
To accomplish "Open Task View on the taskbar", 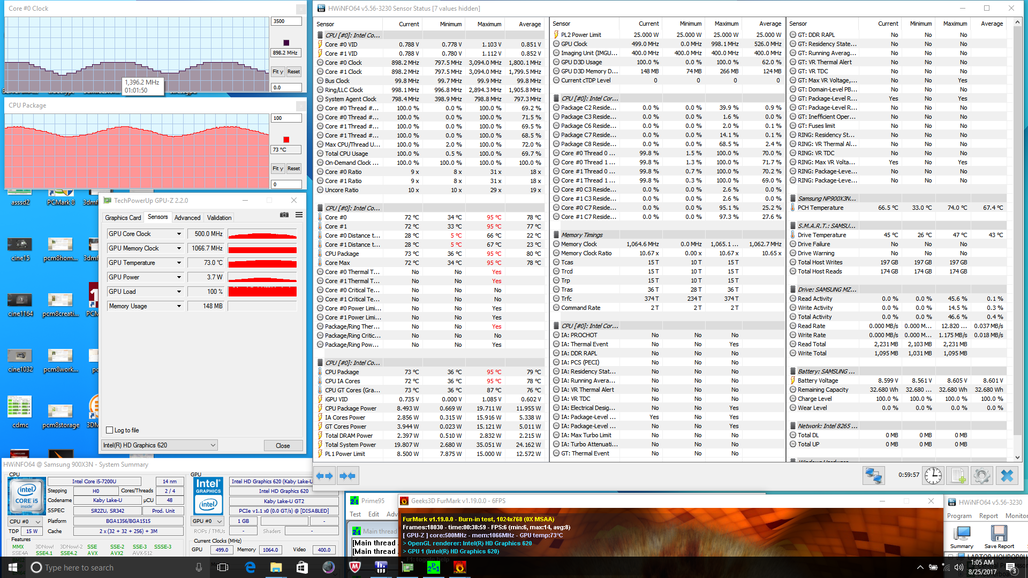I will coord(223,567).
